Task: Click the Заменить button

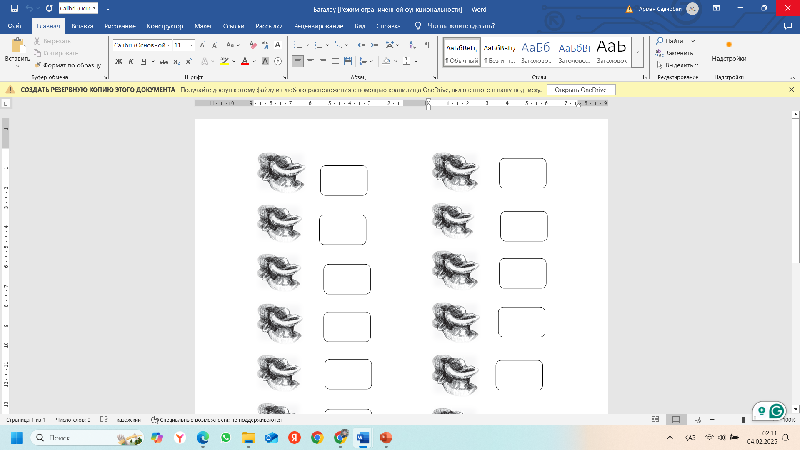Action: pyautogui.click(x=675, y=53)
